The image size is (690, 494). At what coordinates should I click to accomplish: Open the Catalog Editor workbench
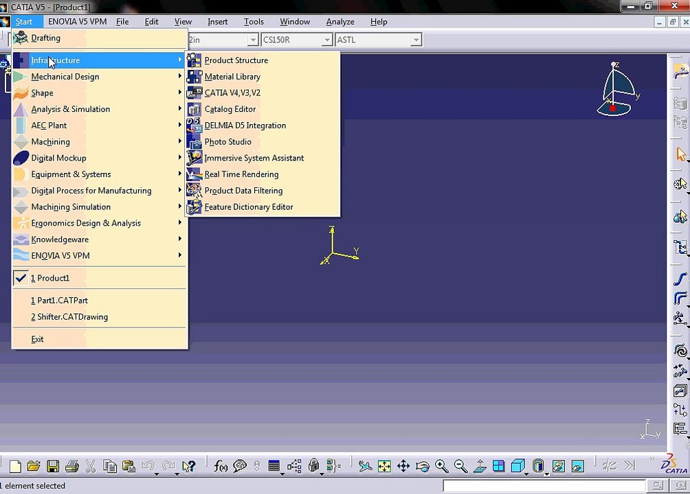263,109
